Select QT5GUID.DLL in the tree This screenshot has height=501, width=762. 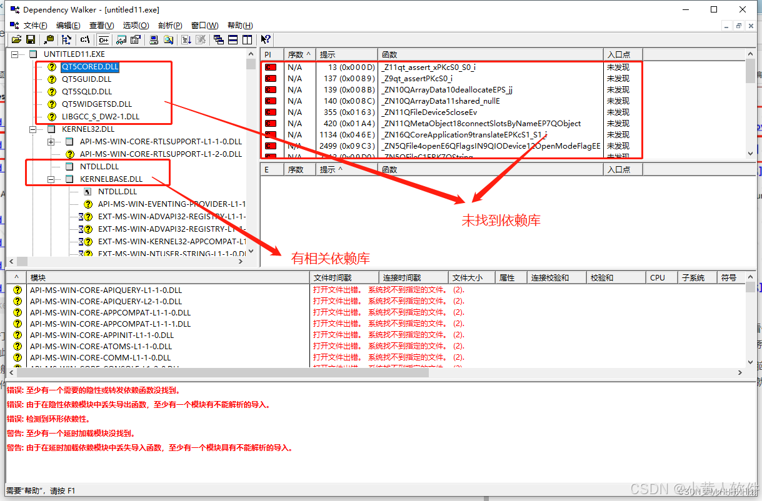tap(86, 79)
